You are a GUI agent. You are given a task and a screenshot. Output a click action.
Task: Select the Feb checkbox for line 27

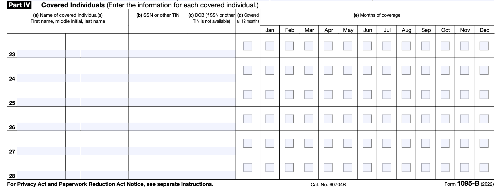coord(289,143)
